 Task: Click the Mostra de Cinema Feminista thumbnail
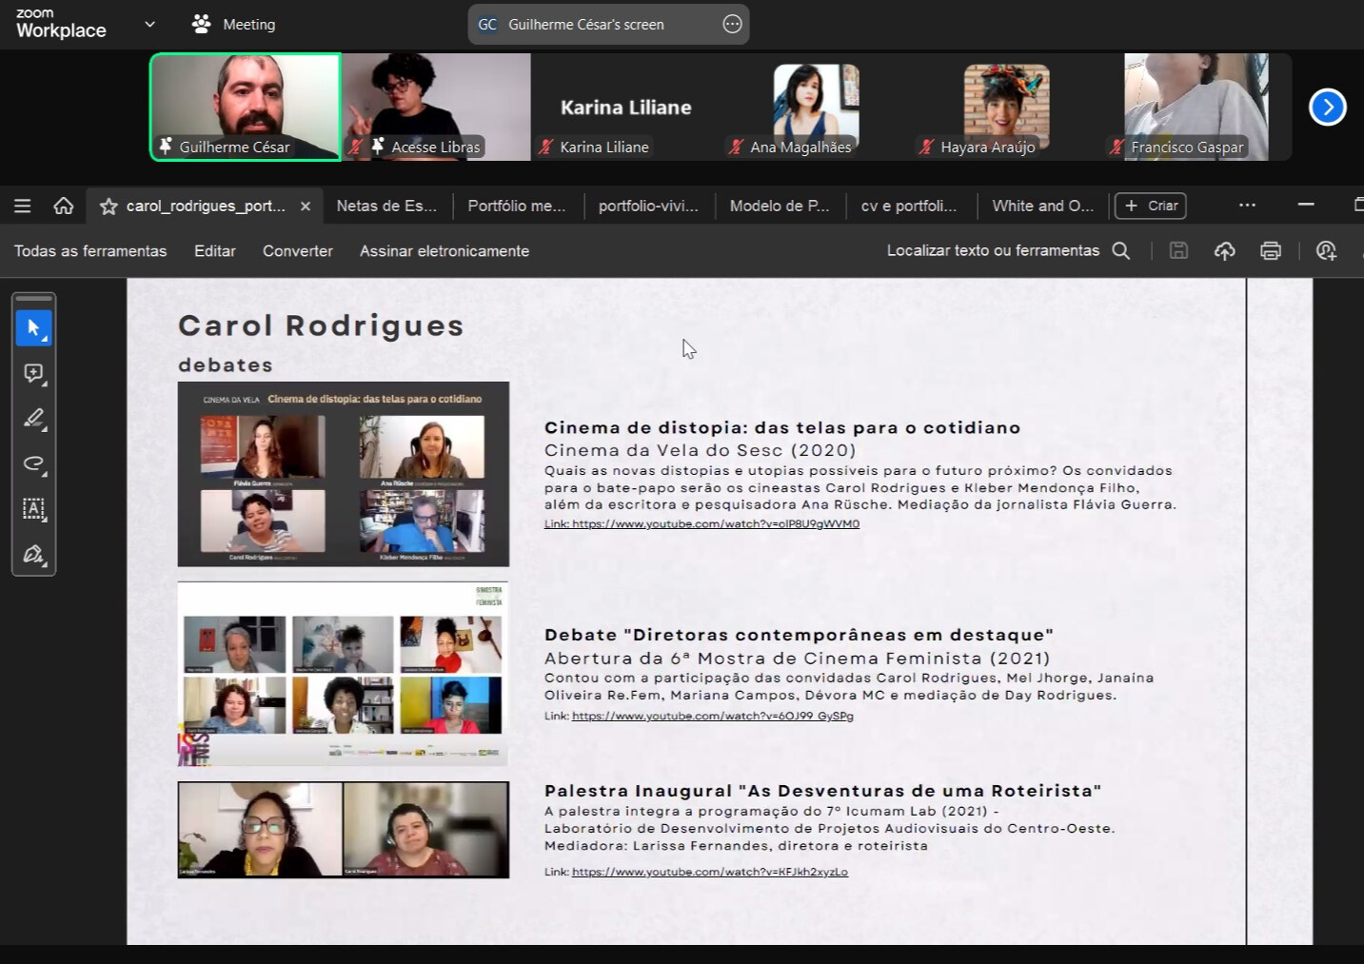pyautogui.click(x=343, y=674)
